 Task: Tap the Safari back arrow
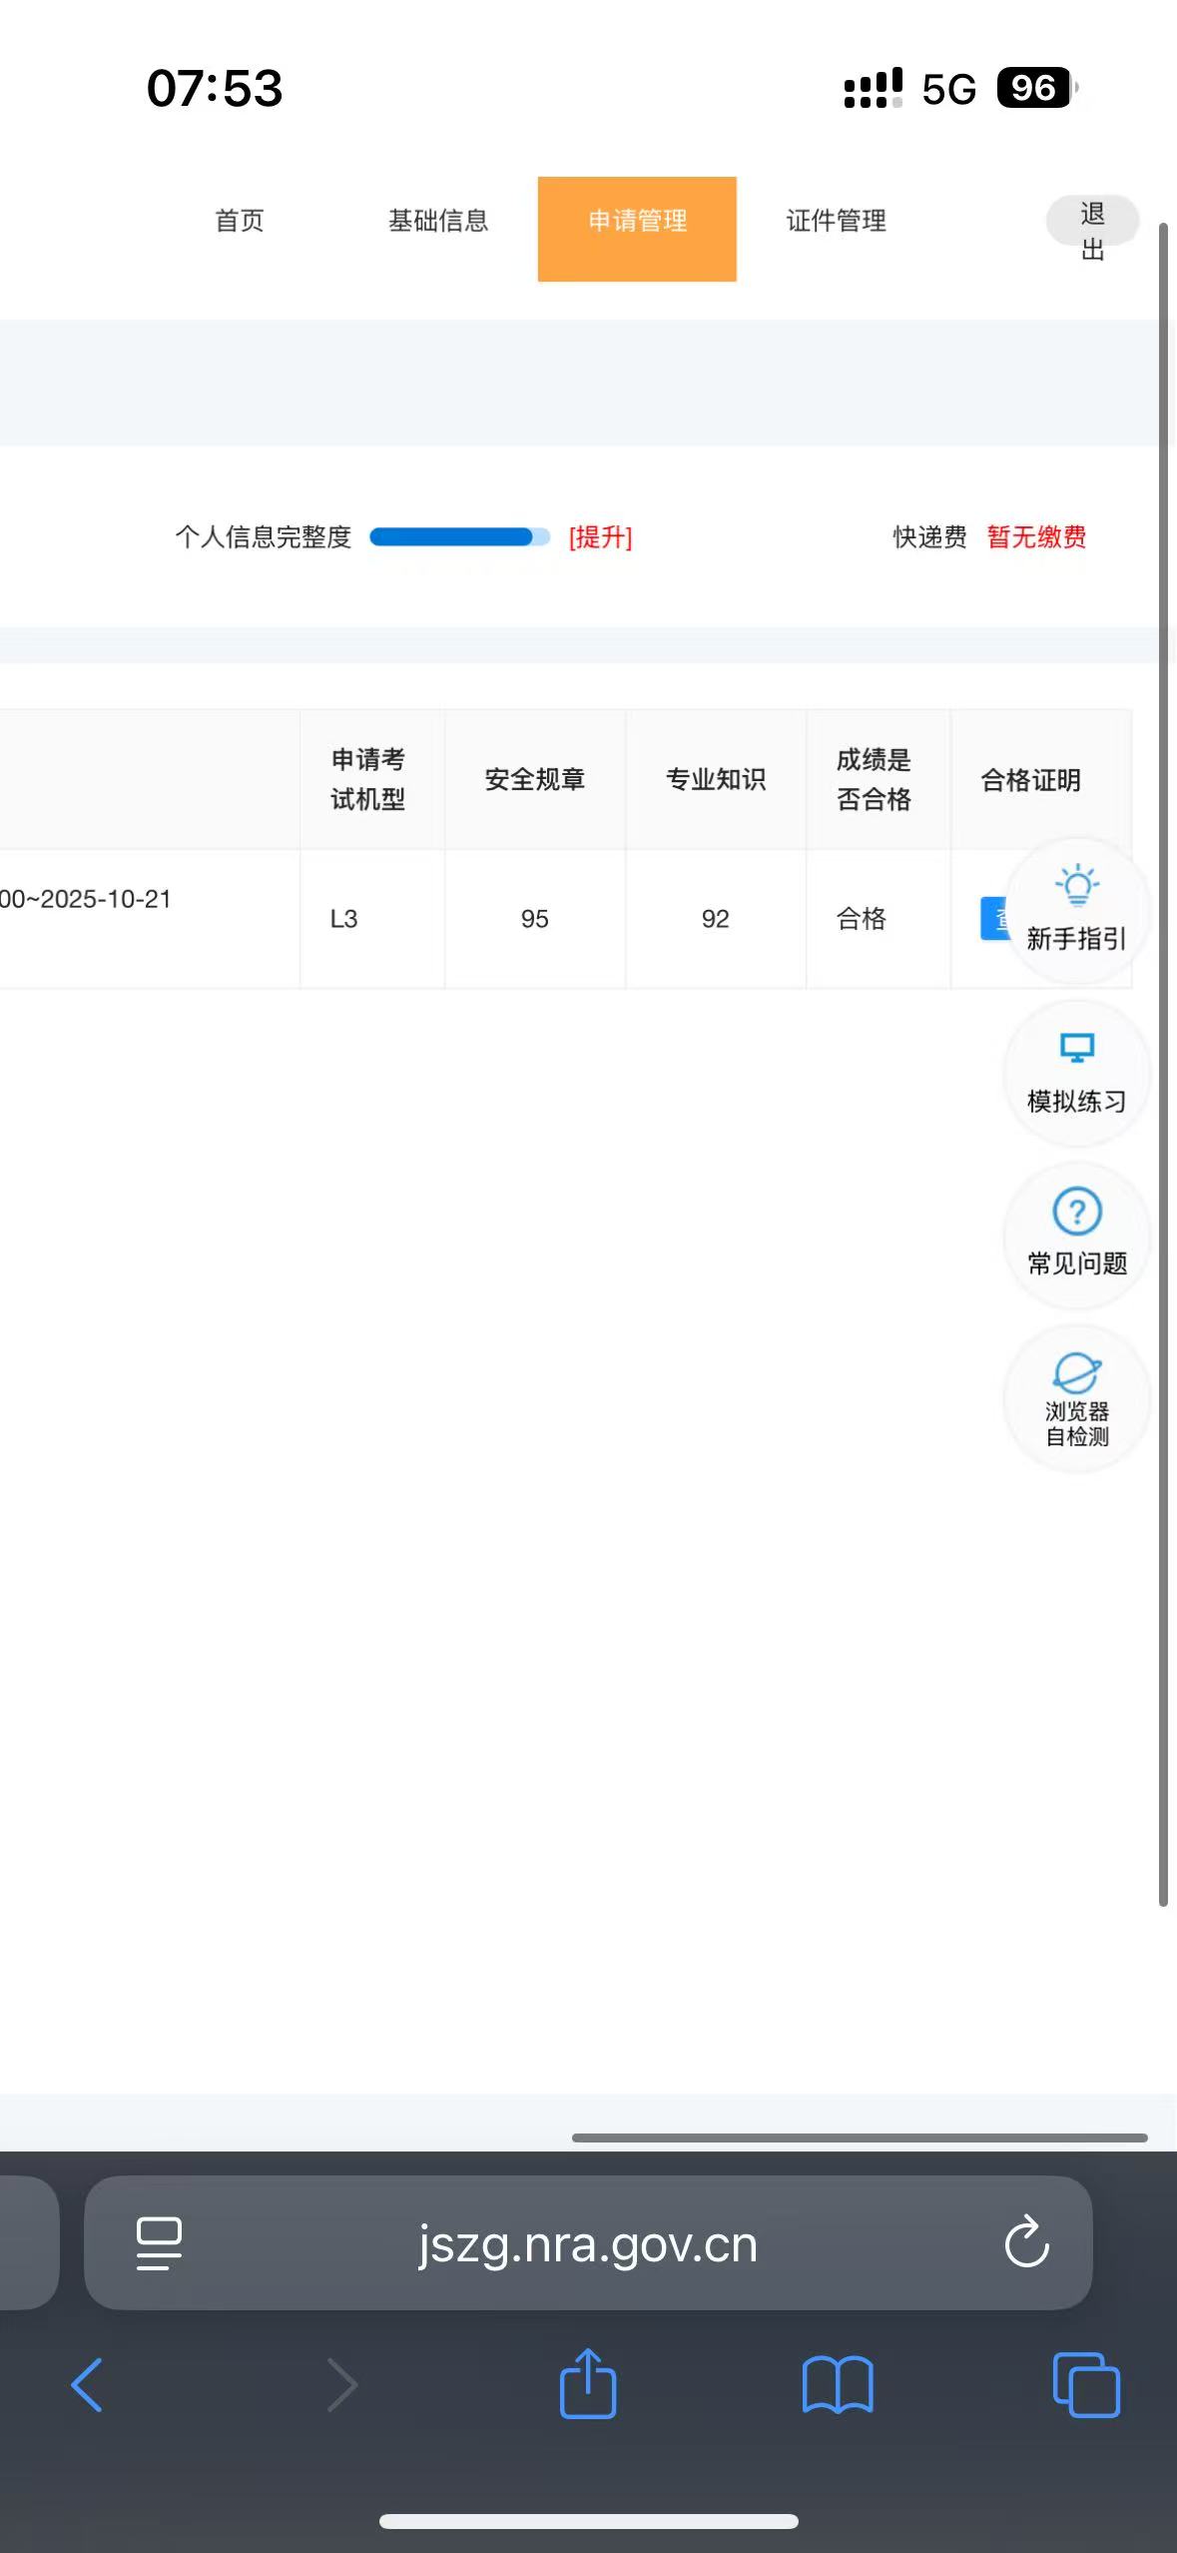pos(87,2385)
